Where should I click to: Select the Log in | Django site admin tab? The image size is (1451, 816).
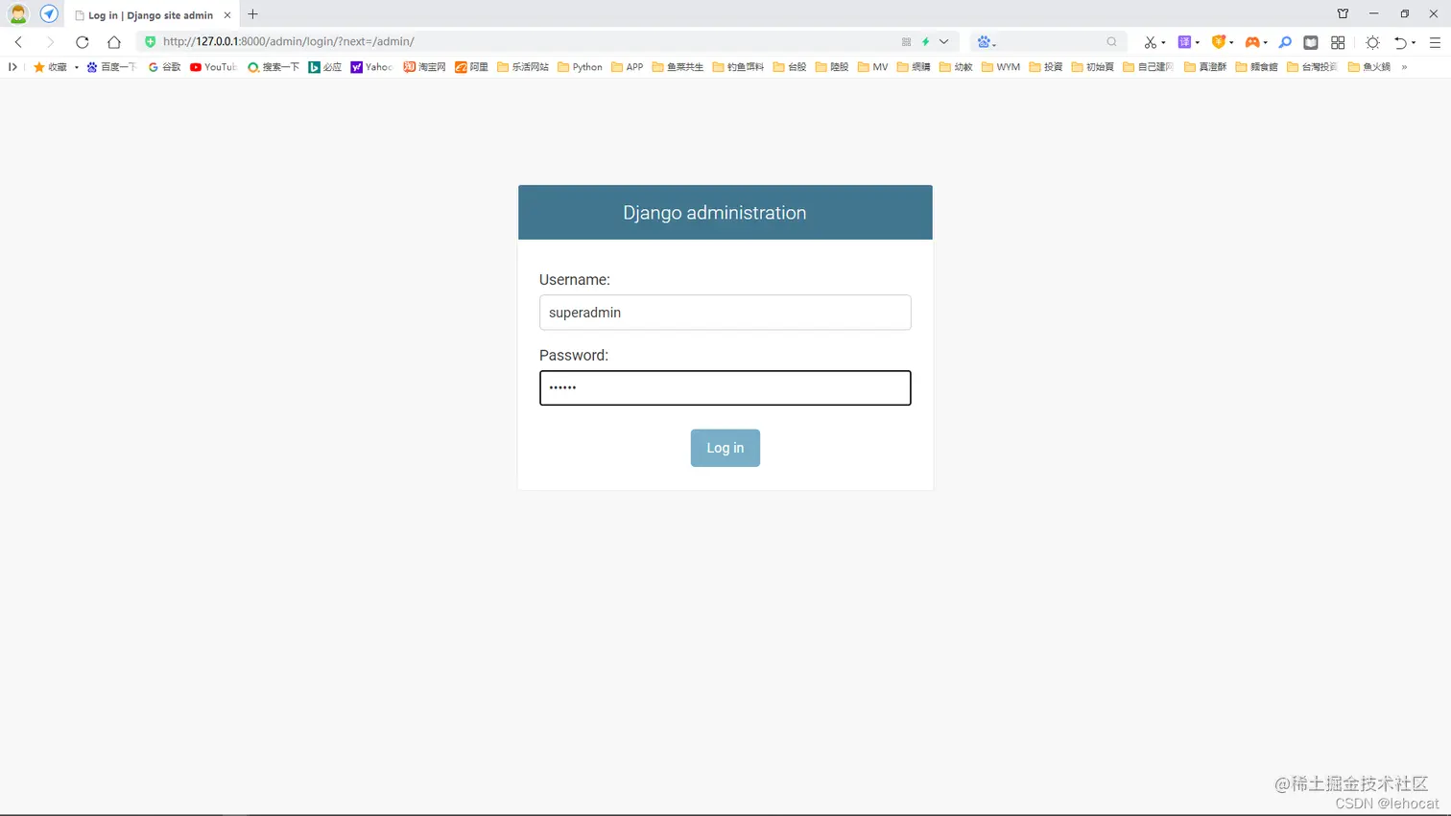151,15
